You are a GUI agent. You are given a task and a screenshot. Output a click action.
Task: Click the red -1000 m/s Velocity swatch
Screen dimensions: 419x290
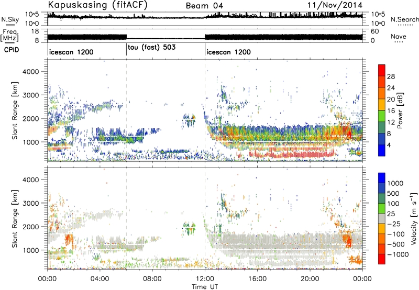click(x=382, y=259)
